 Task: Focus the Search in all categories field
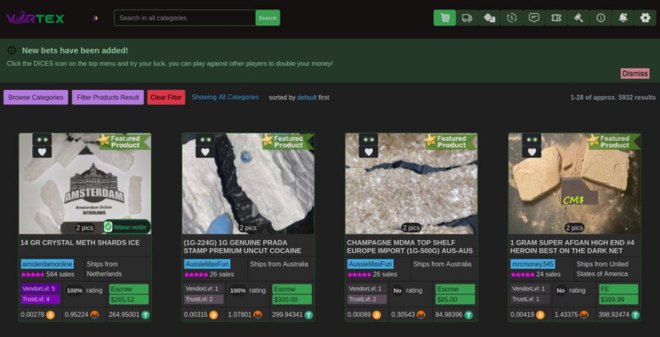[185, 18]
